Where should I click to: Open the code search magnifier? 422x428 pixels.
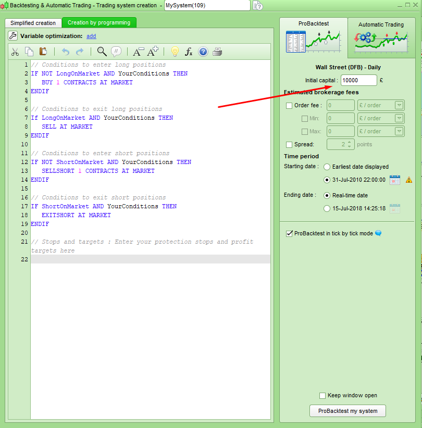[x=102, y=52]
